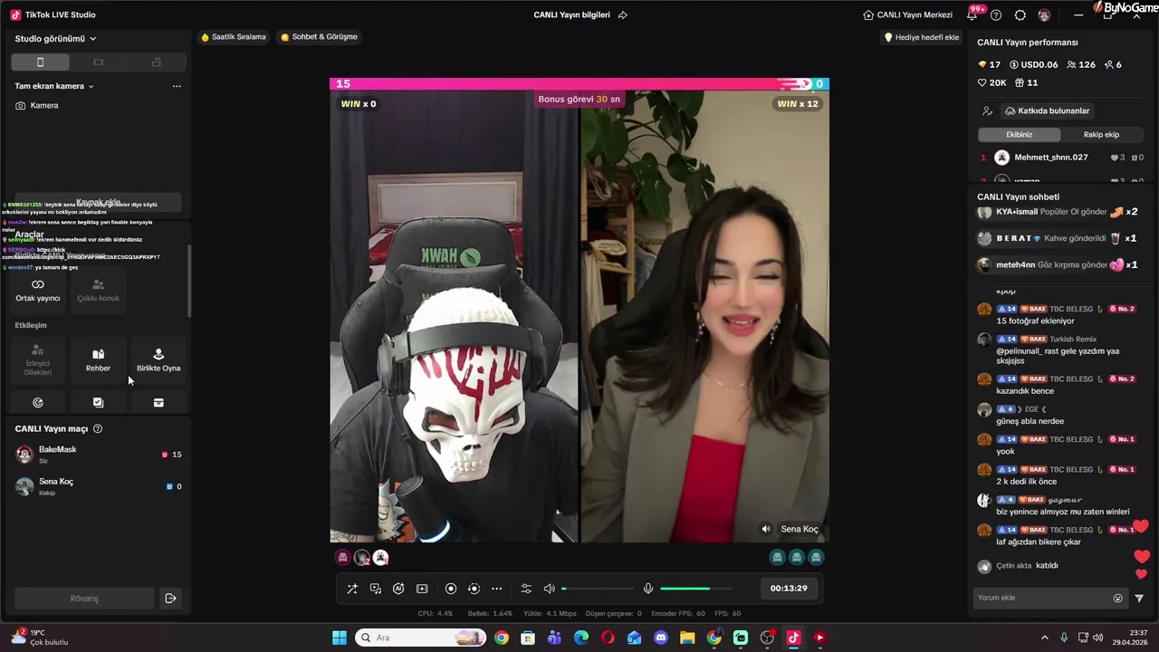Select BakeMask in the match list
The image size is (1159, 652).
pos(98,455)
